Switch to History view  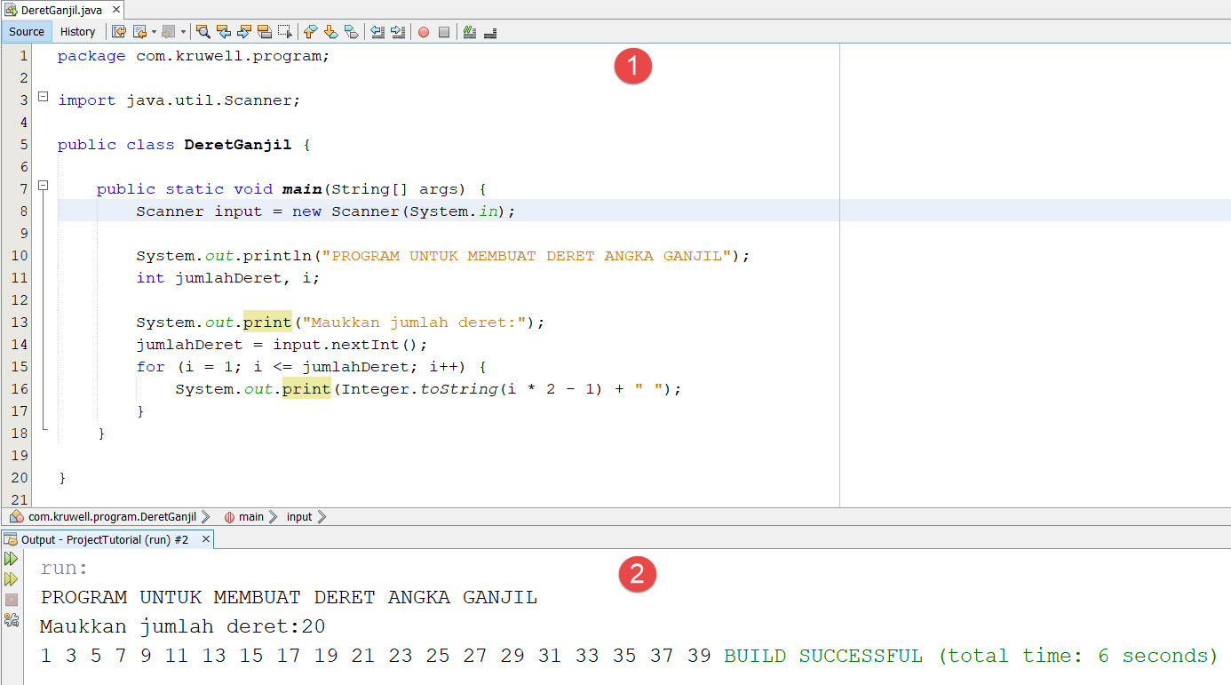(77, 32)
